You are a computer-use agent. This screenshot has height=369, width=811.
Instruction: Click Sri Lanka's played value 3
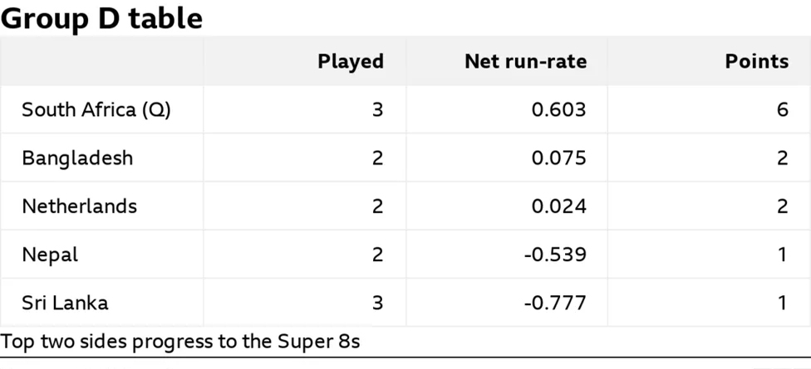pyautogui.click(x=377, y=303)
